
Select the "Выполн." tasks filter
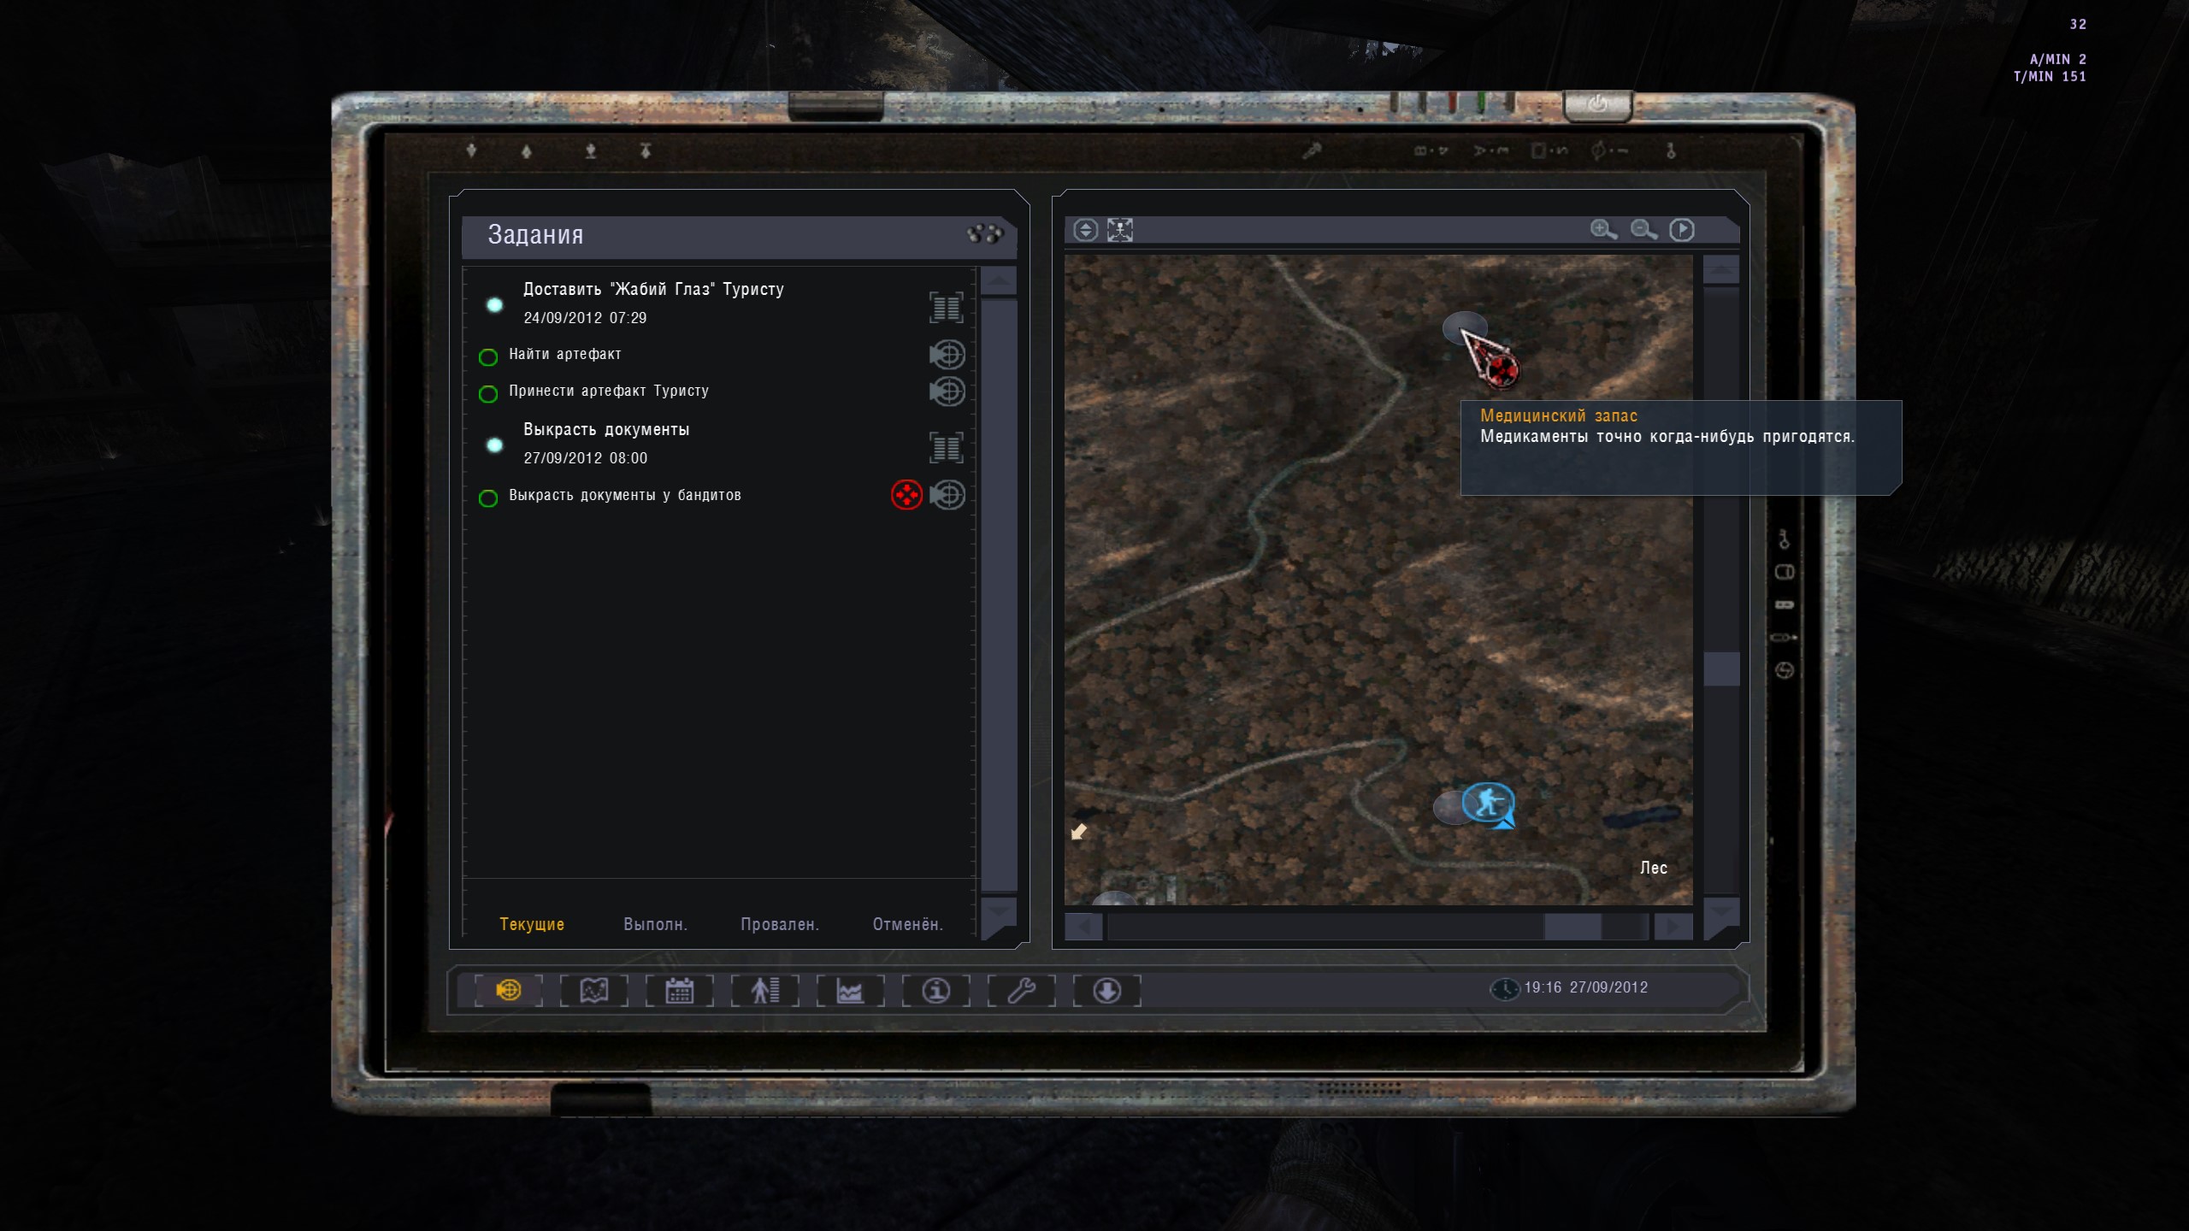655,924
